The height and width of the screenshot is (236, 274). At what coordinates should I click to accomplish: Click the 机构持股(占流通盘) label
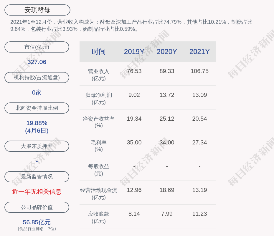coord(37,77)
